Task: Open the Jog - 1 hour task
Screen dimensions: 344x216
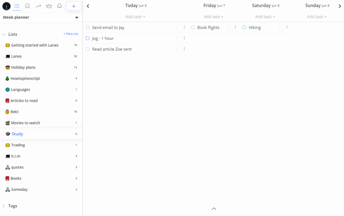Action: click(x=103, y=38)
